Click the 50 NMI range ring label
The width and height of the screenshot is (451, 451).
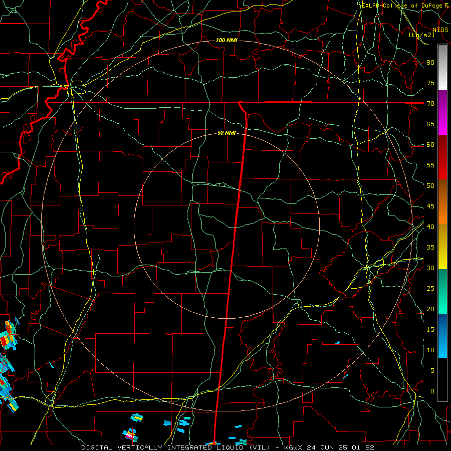click(227, 133)
